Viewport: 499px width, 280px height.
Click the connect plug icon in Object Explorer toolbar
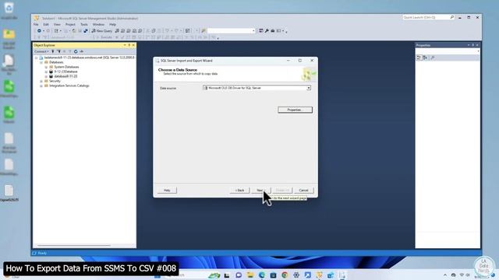53,51
